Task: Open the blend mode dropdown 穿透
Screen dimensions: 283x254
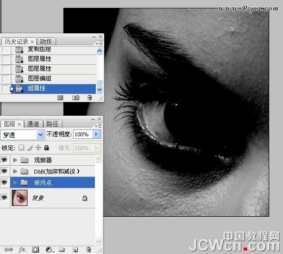Action: coord(23,135)
